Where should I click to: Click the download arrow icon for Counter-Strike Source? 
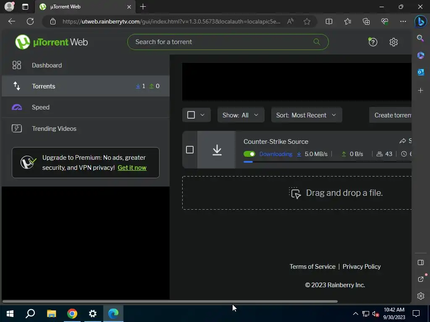pyautogui.click(x=217, y=150)
